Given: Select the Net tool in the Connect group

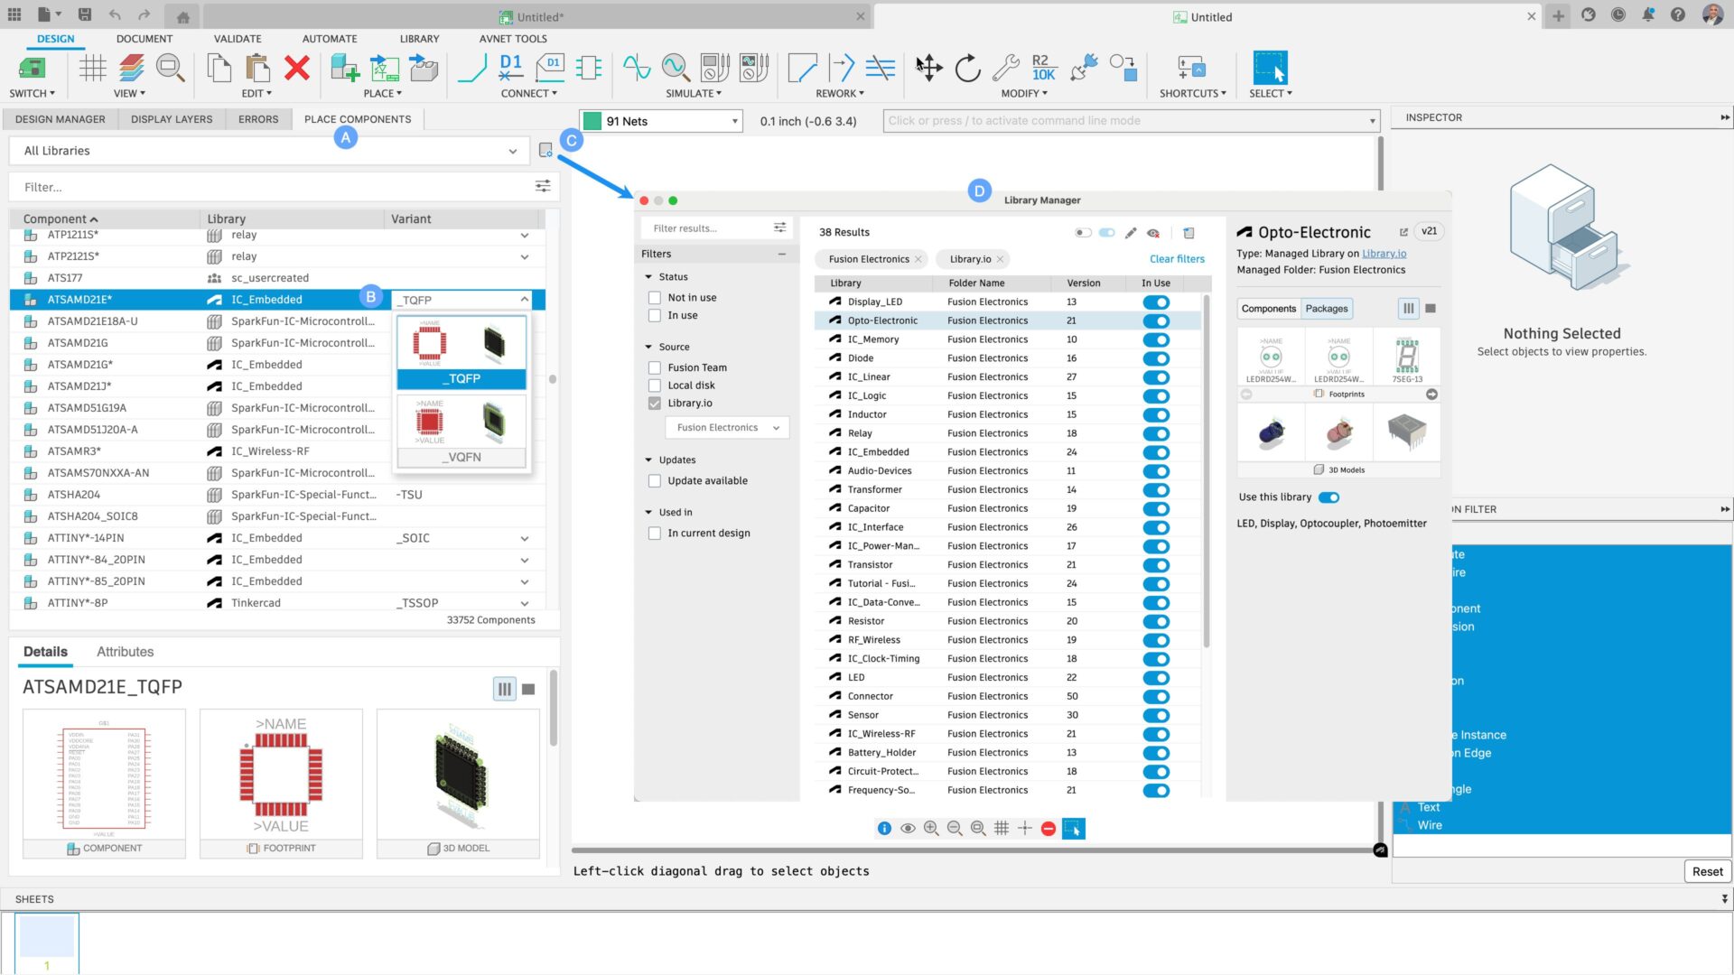Looking at the screenshot, I should tap(471, 68).
